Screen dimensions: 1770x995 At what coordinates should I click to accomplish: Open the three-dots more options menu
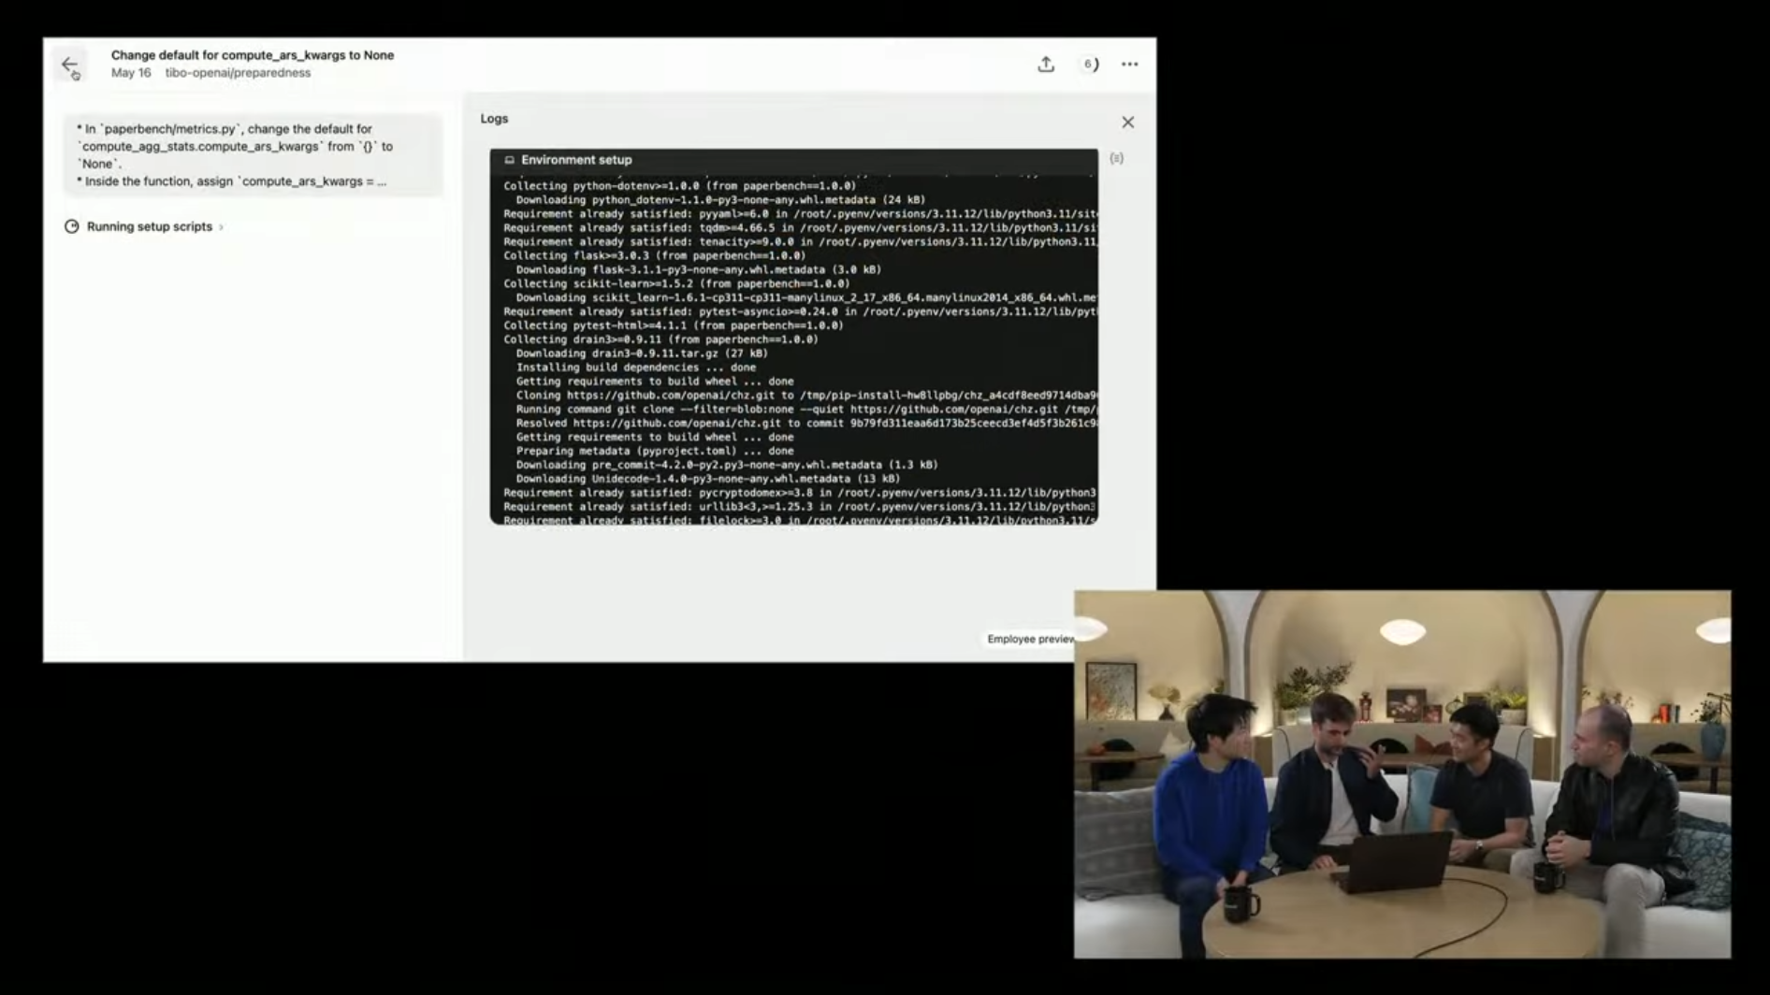click(1130, 65)
